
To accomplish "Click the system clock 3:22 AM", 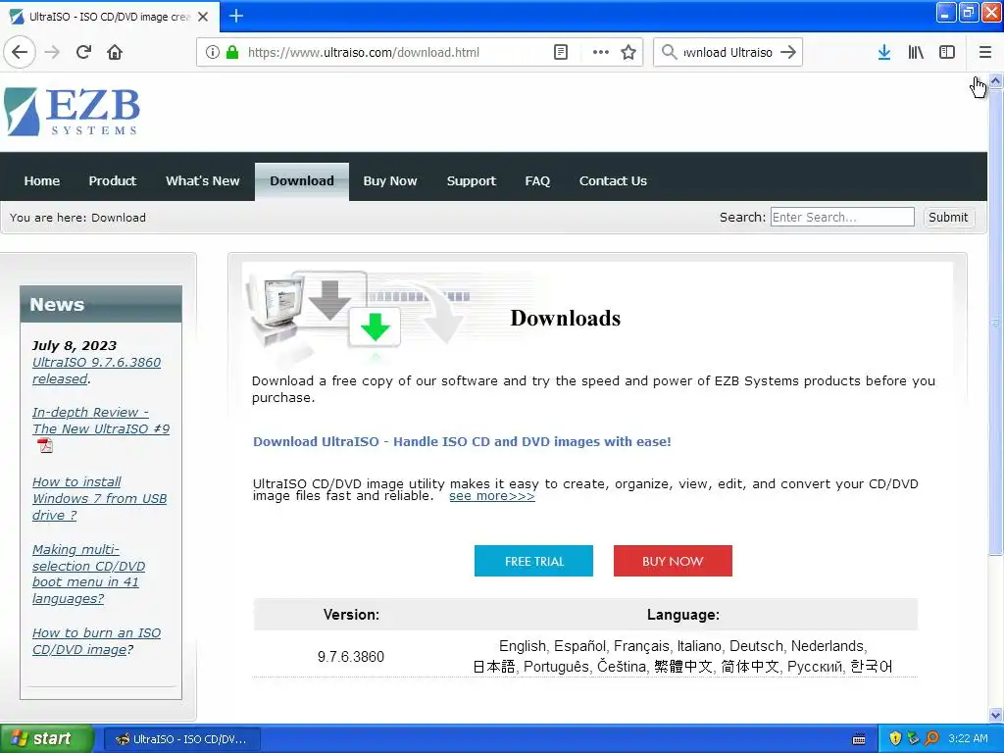I will 968,738.
